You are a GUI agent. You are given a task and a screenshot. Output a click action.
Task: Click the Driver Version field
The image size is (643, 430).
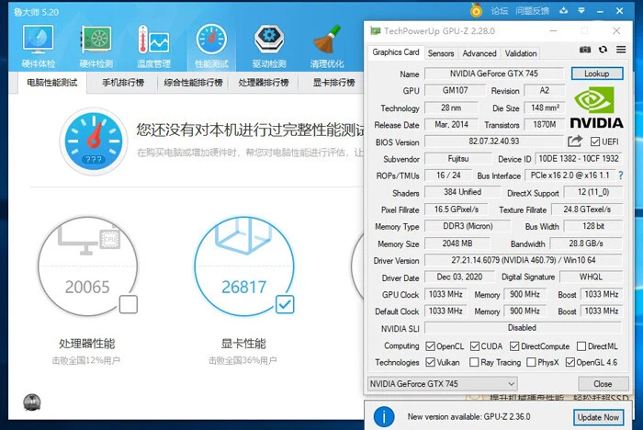click(x=524, y=260)
